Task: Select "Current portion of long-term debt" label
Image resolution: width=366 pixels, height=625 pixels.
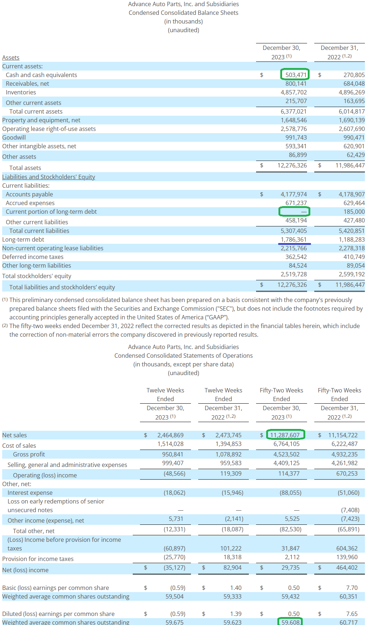Action: point(51,212)
